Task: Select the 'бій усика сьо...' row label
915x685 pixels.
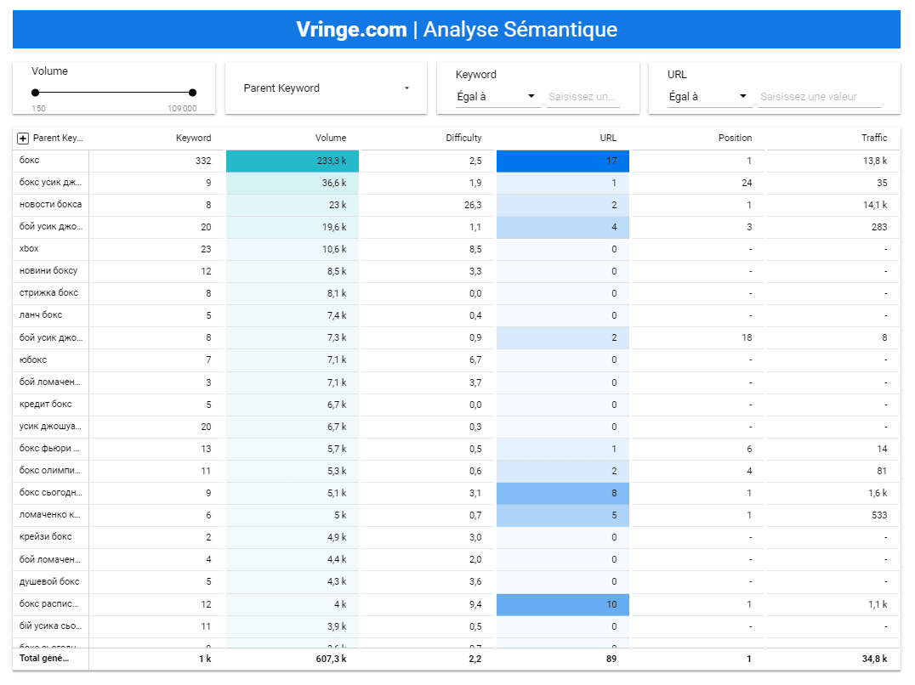Action: [50, 626]
